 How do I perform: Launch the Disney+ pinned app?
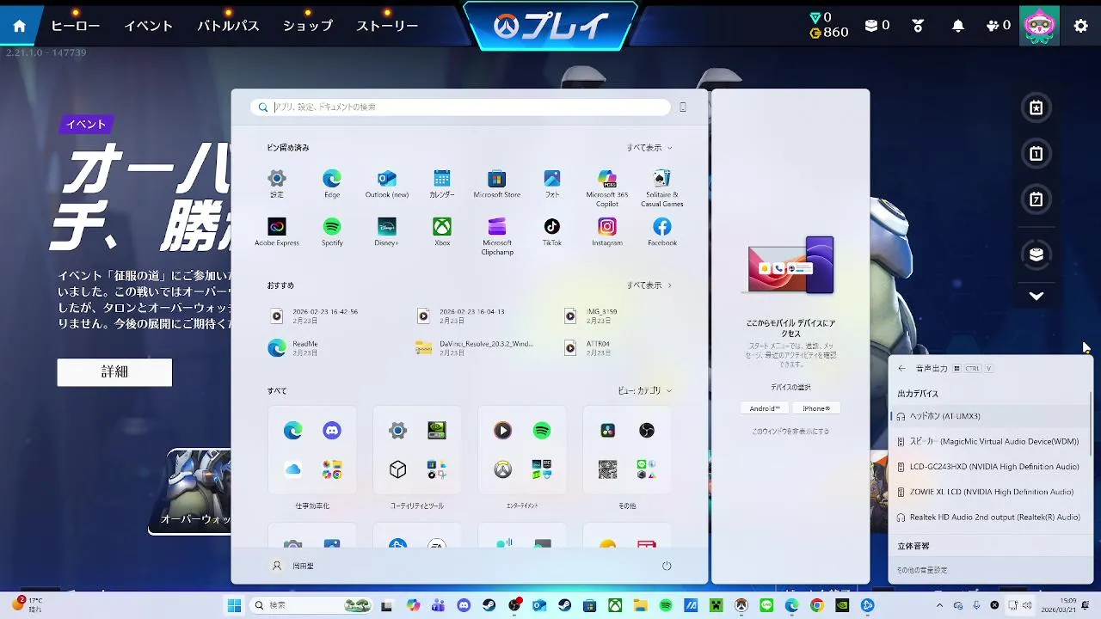(x=387, y=231)
